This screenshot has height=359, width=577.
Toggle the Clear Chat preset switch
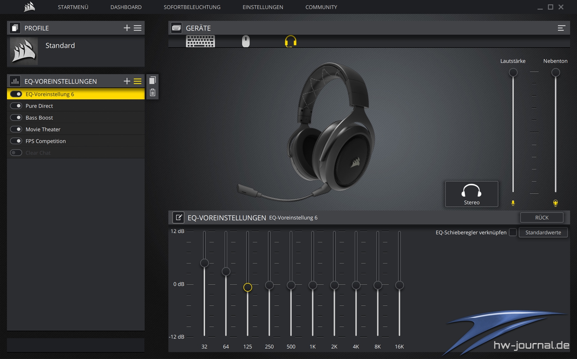16,153
